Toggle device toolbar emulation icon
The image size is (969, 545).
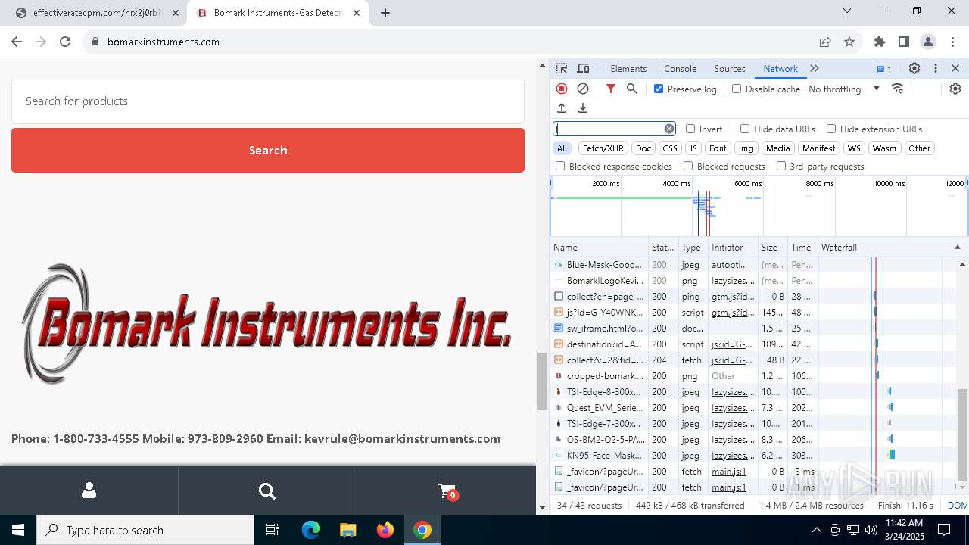[x=583, y=68]
